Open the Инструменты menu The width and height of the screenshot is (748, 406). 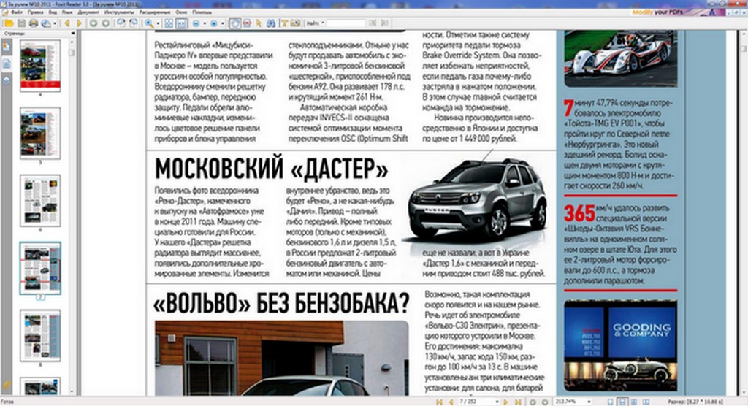tap(119, 12)
